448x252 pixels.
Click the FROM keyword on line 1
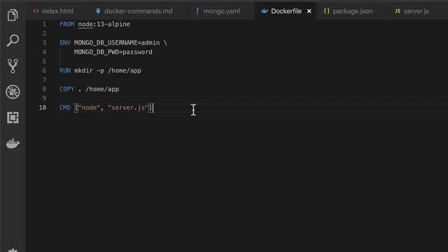[67, 24]
